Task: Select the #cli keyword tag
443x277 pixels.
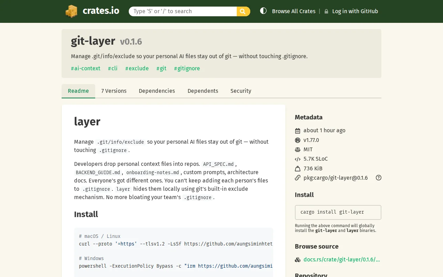Action: coord(113,69)
